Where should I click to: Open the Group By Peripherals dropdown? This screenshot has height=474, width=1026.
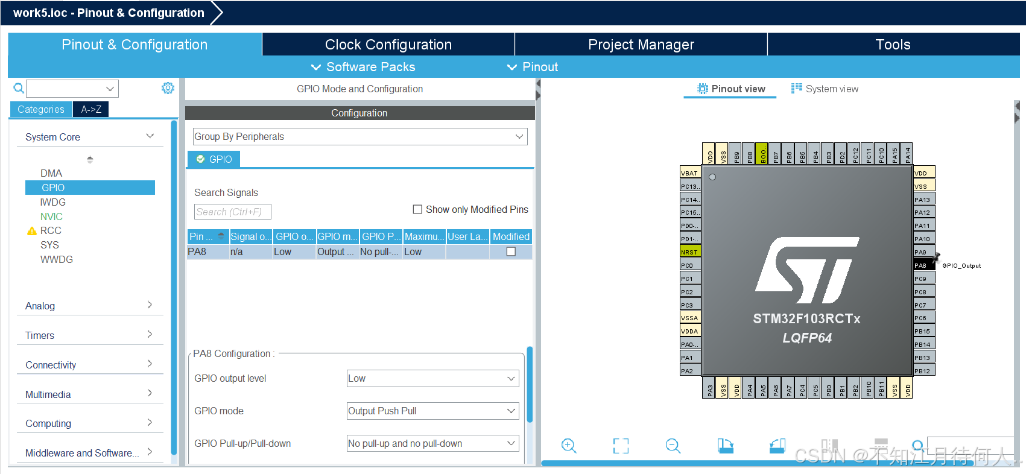coord(360,136)
